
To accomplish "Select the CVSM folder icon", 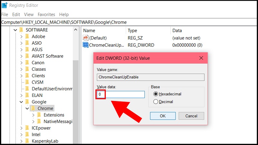I will [27, 82].
